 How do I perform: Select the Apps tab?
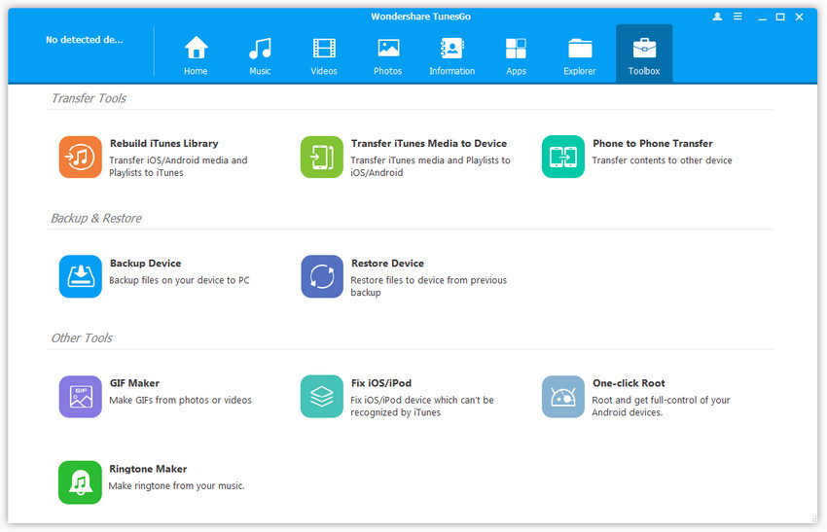516,54
